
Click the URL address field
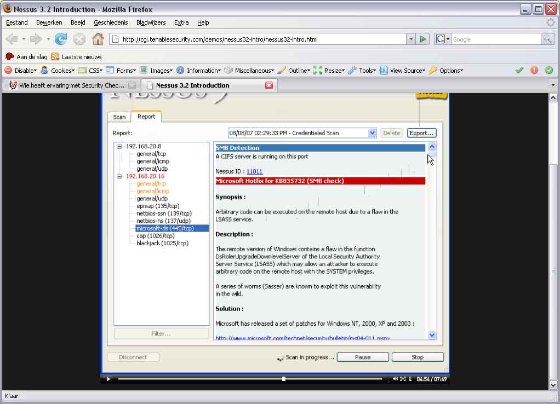[x=258, y=39]
